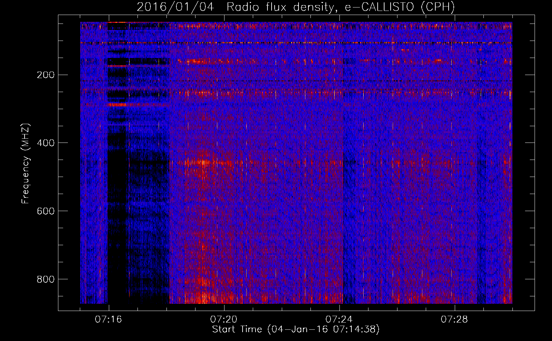Click the 600 MHz frequency tick label
Screen dimensions: 552x341
click(x=46, y=211)
